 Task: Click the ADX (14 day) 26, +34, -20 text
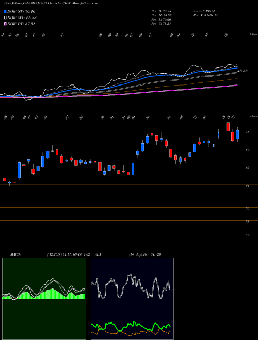pos(144,254)
